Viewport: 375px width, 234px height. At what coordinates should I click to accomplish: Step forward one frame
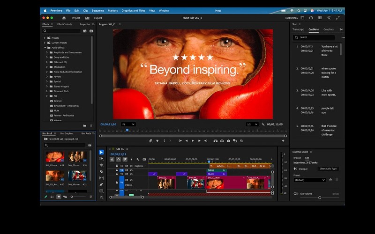199,141
